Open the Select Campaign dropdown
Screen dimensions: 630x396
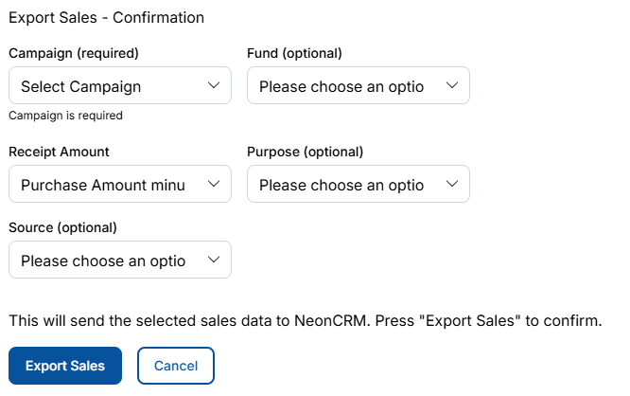click(x=119, y=85)
